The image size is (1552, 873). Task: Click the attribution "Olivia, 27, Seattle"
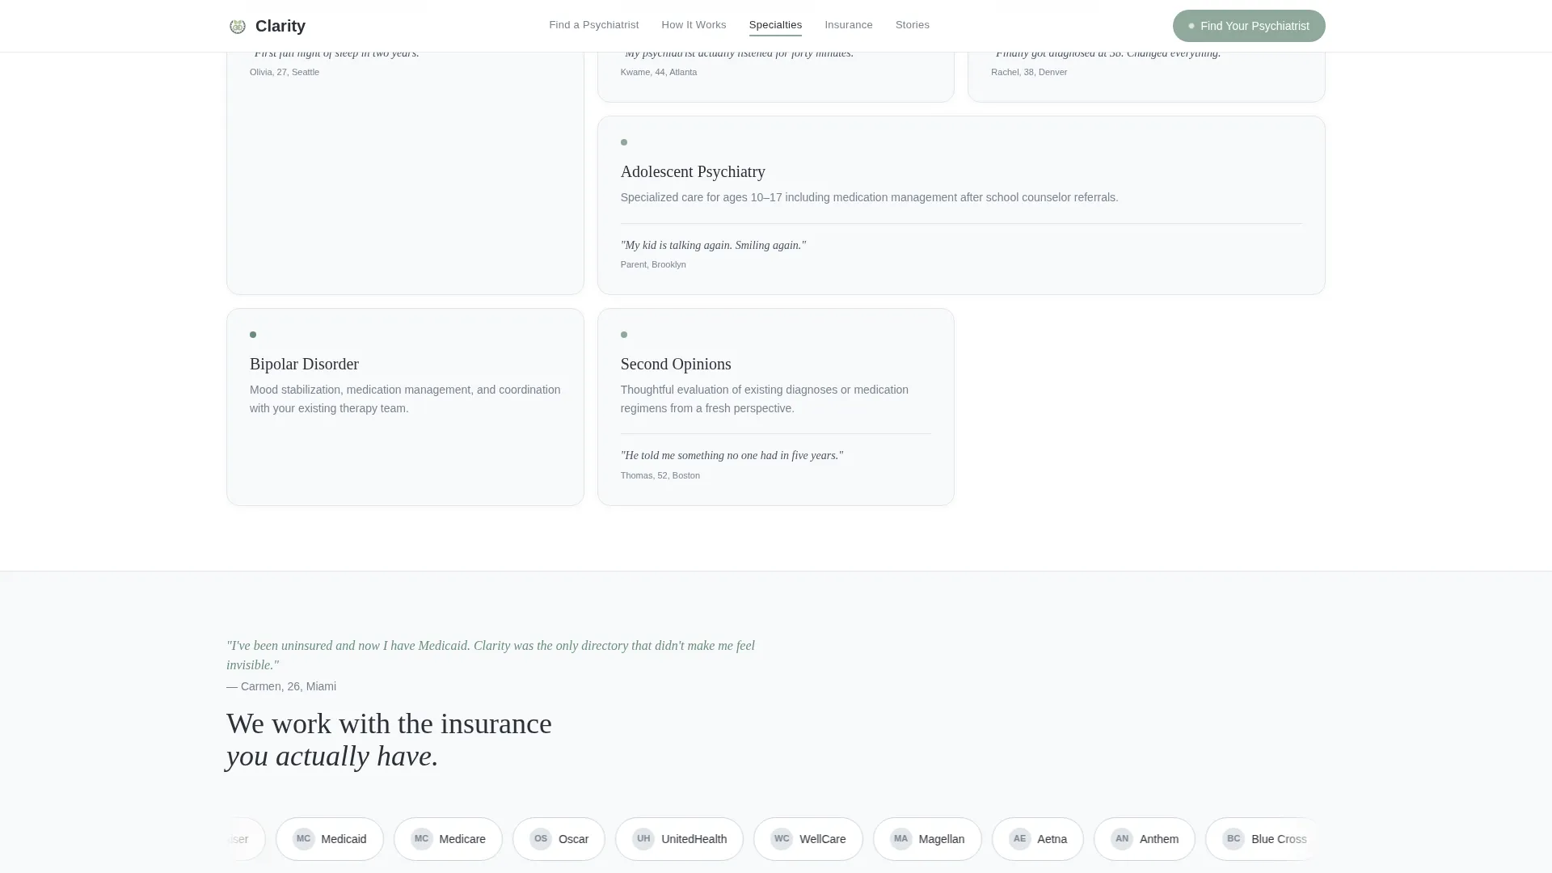tap(285, 72)
